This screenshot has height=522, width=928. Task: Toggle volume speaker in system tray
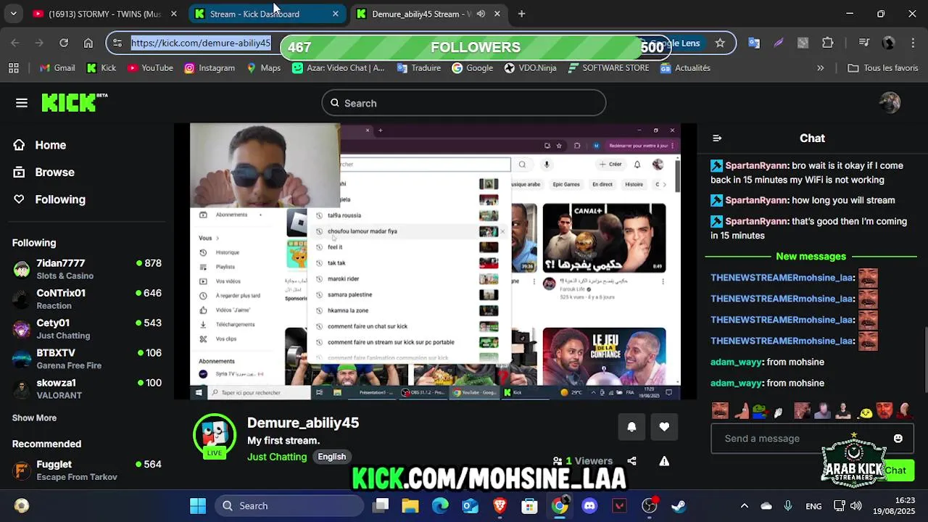tap(856, 506)
